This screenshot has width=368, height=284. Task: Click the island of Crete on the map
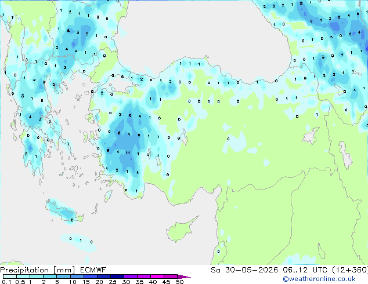point(64,211)
